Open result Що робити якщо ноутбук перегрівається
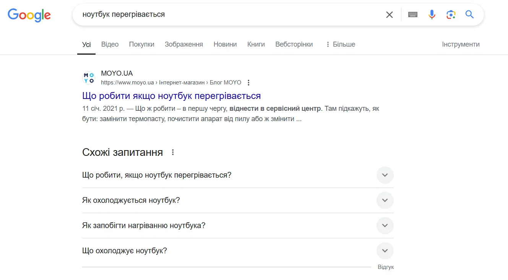Image resolution: width=508 pixels, height=280 pixels. pyautogui.click(x=172, y=95)
